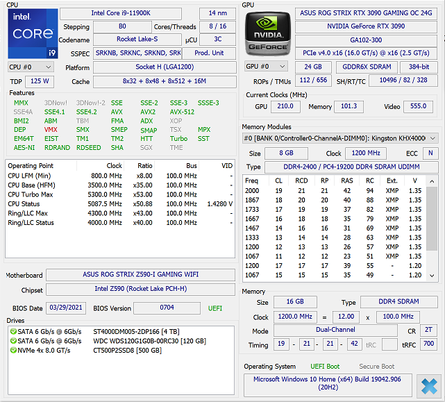Viewport: 445px width, 402px height.
Task: Click the BIOS Date 03/29/2021 field
Action: pyautogui.click(x=66, y=308)
